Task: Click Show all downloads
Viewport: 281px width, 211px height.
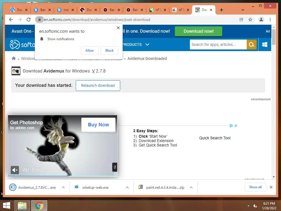Action: (255, 187)
